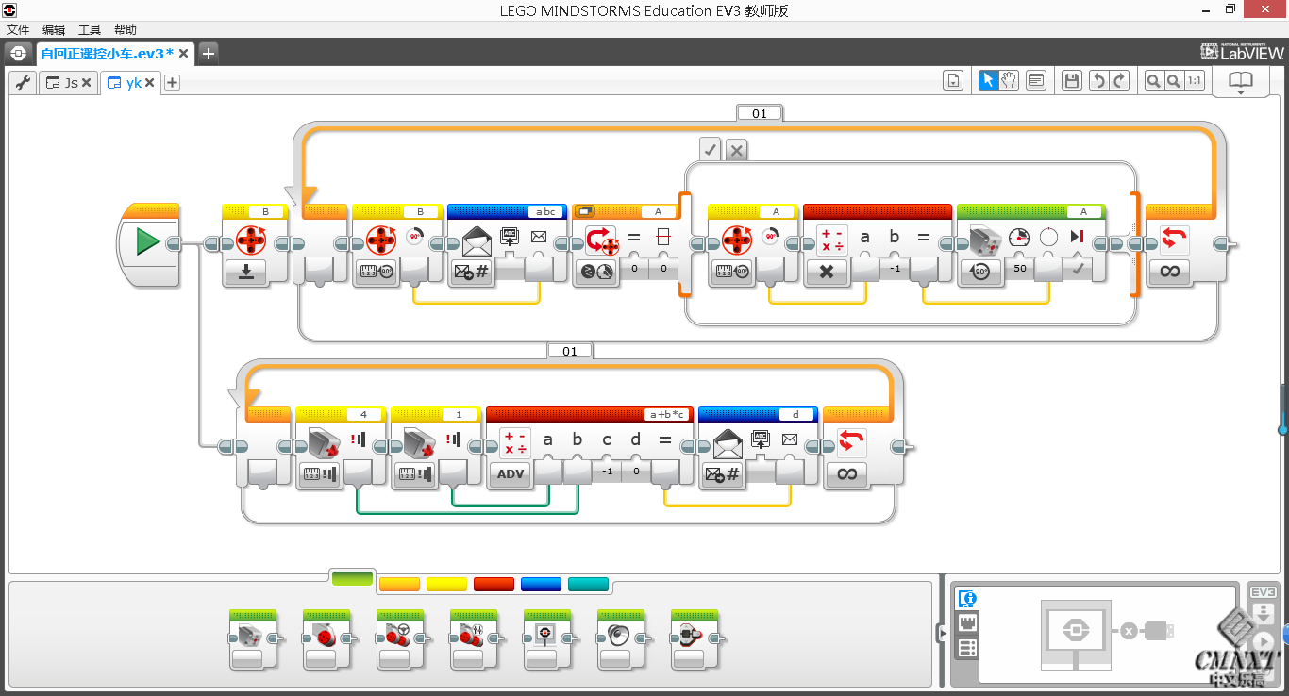Open Project Properties wrench tab
Image resolution: width=1289 pixels, height=696 pixels.
point(23,82)
